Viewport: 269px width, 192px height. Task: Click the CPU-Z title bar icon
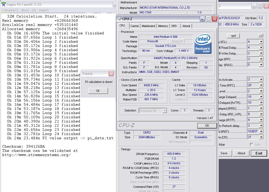(119, 18)
